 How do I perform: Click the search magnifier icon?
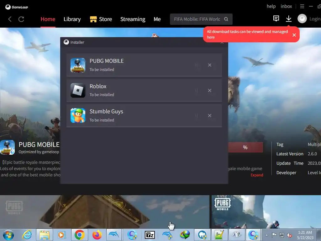click(x=226, y=19)
